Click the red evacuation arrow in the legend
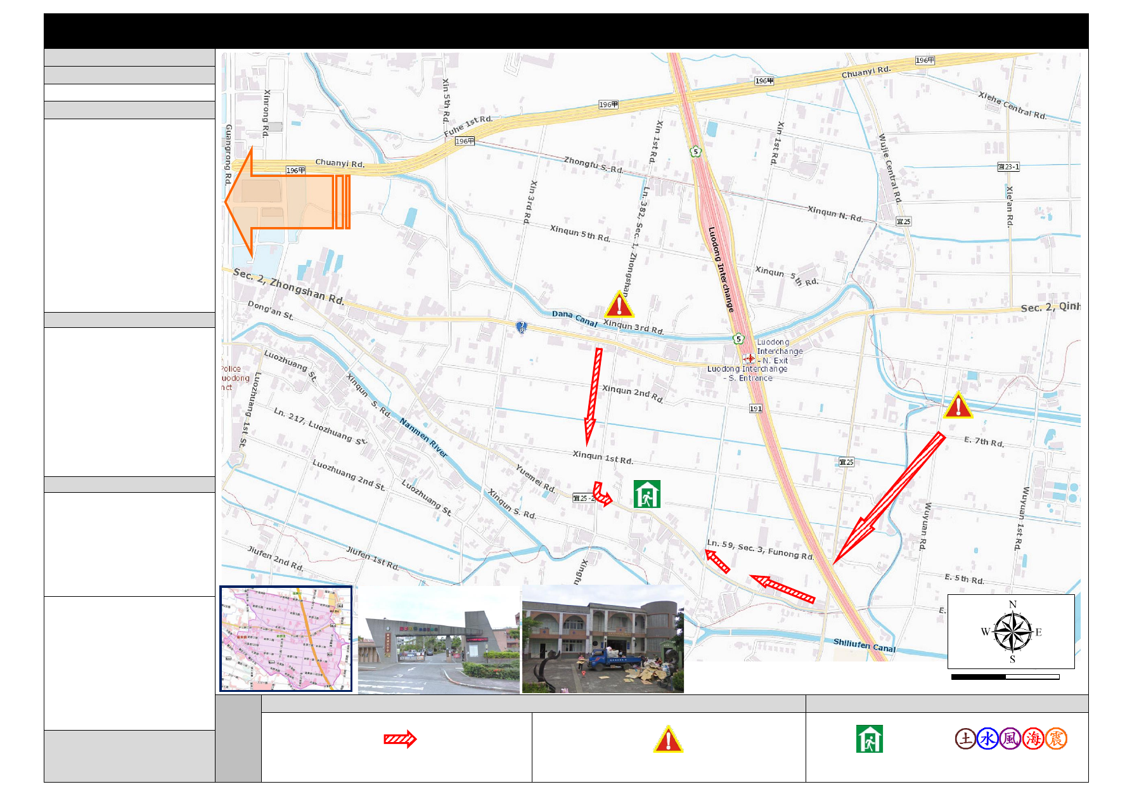Viewport: 1132px width, 801px height. pyautogui.click(x=400, y=739)
